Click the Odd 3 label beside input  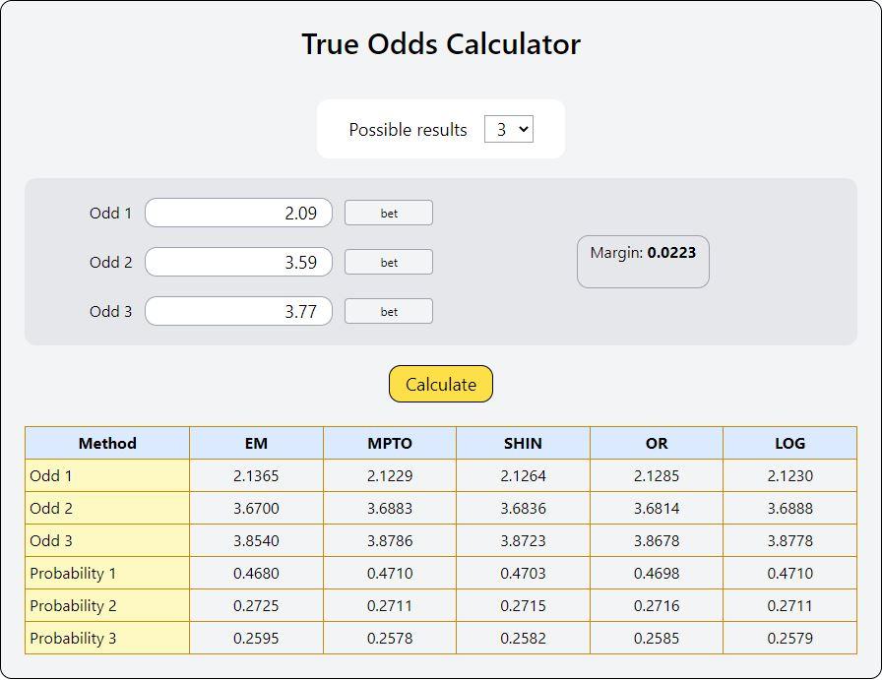(x=110, y=311)
